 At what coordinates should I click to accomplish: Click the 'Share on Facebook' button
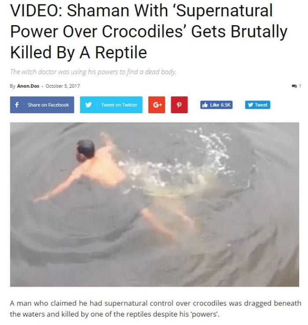click(x=42, y=105)
